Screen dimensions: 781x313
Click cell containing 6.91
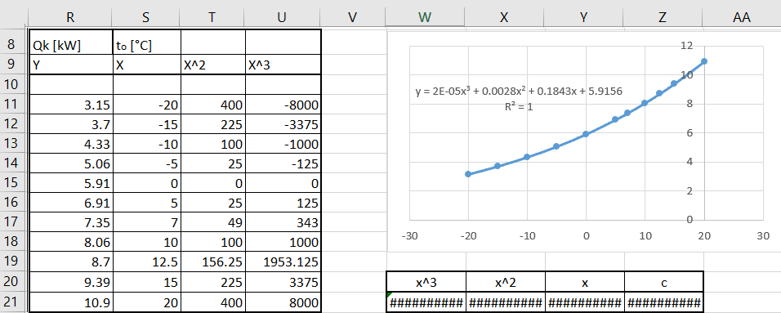(71, 203)
